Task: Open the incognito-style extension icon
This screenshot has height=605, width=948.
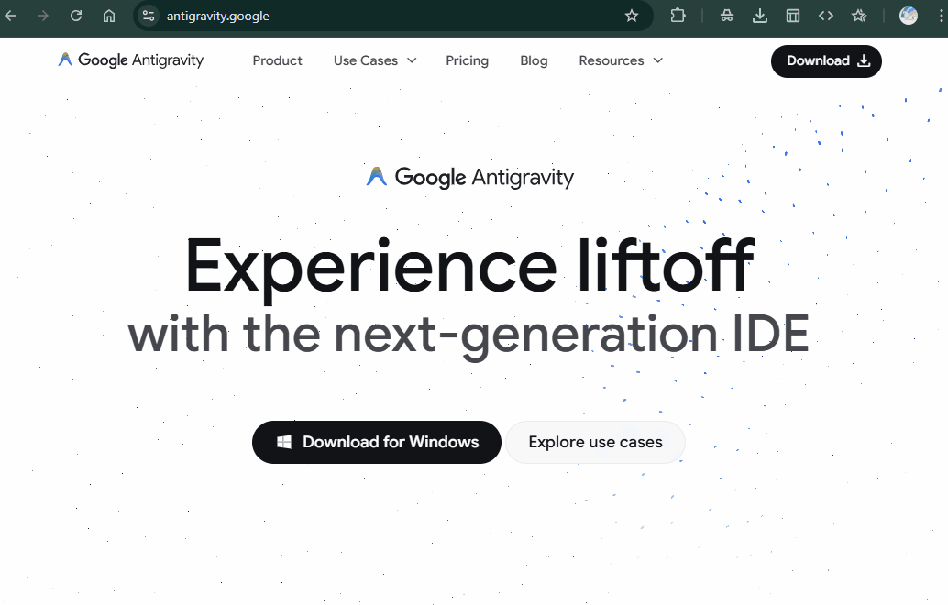Action: pos(727,16)
